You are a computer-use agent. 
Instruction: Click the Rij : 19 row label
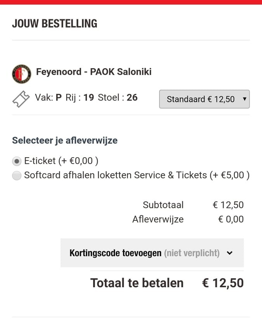point(80,97)
